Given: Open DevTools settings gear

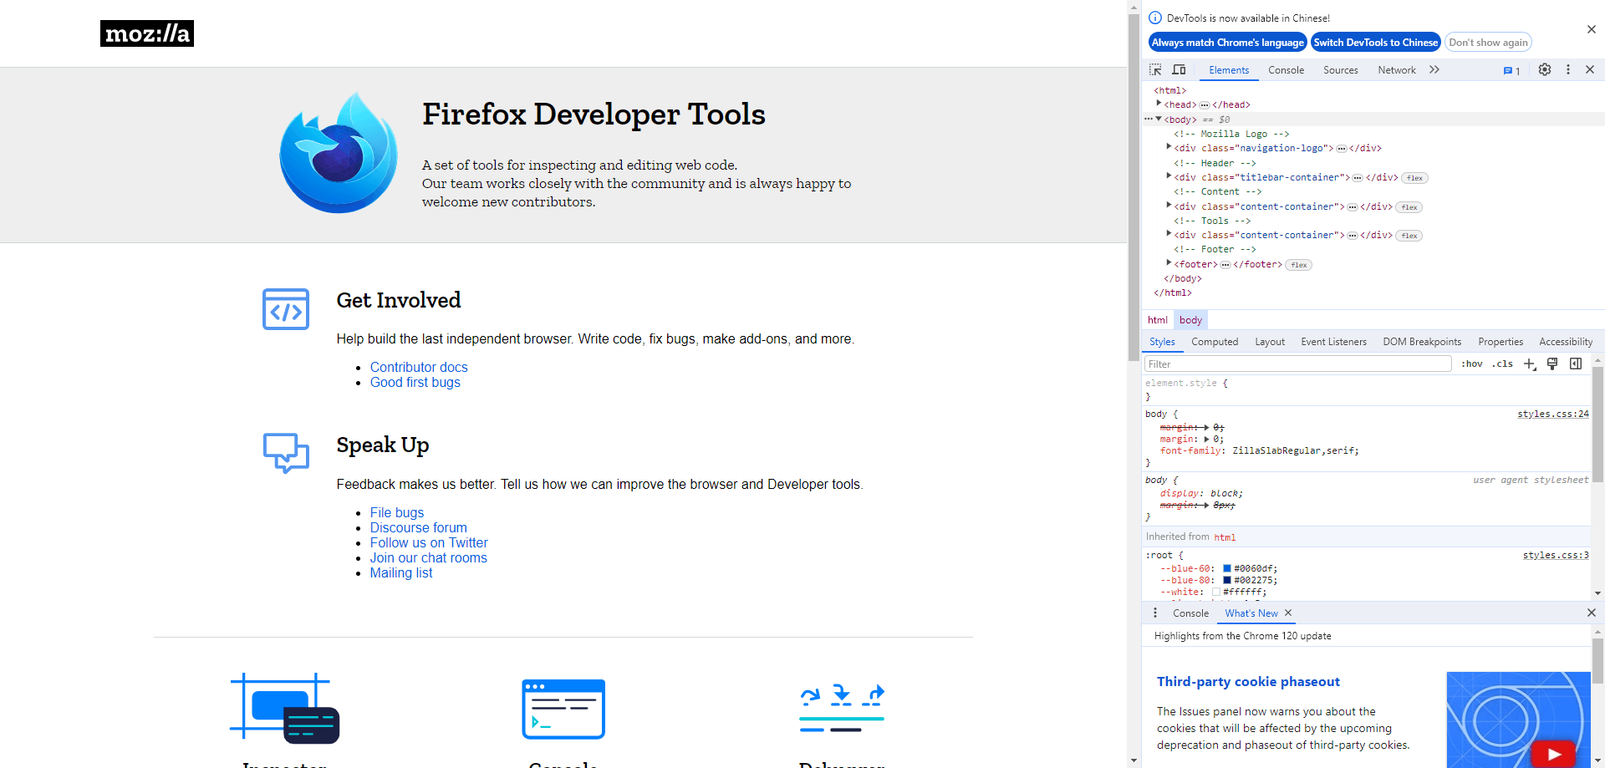Looking at the screenshot, I should pyautogui.click(x=1545, y=70).
